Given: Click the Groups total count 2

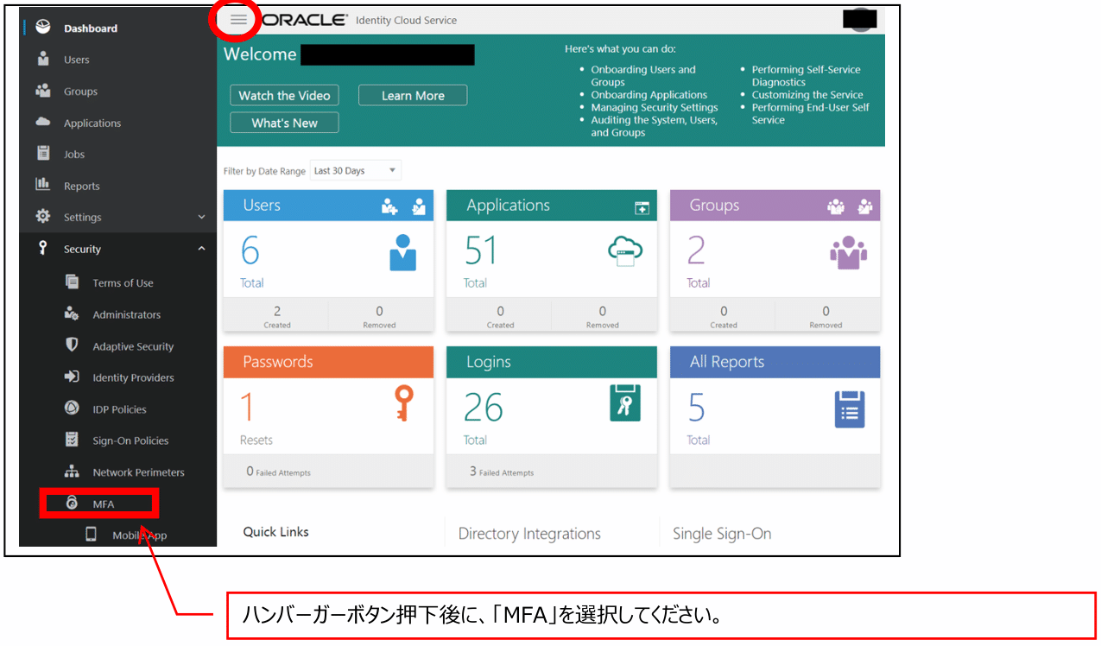Looking at the screenshot, I should click(696, 250).
